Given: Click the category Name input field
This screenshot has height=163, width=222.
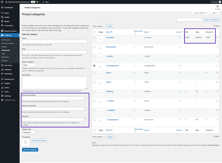Looking at the screenshot, I should tap(54, 41).
